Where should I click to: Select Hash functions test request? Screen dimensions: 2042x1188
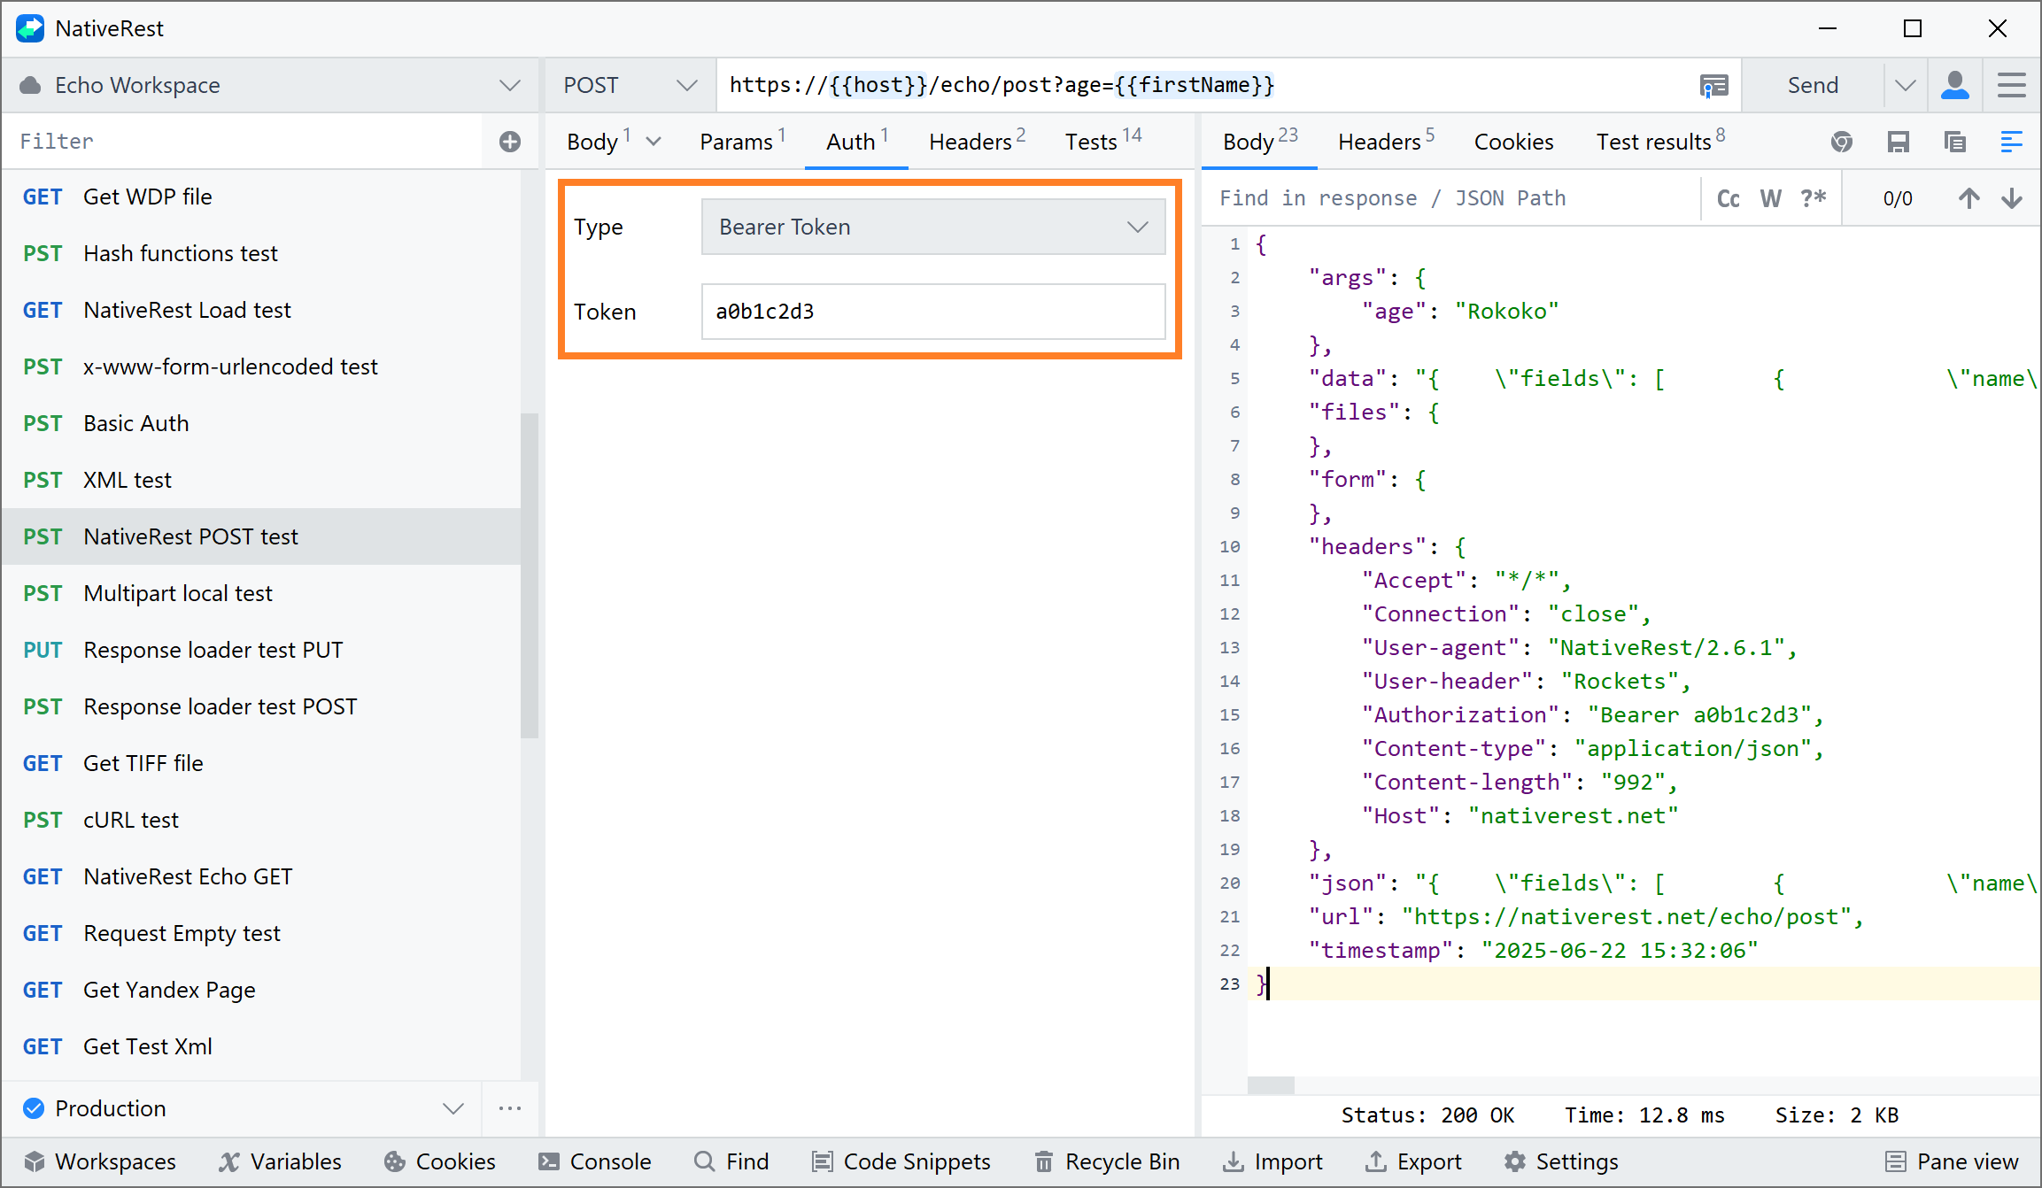(262, 253)
